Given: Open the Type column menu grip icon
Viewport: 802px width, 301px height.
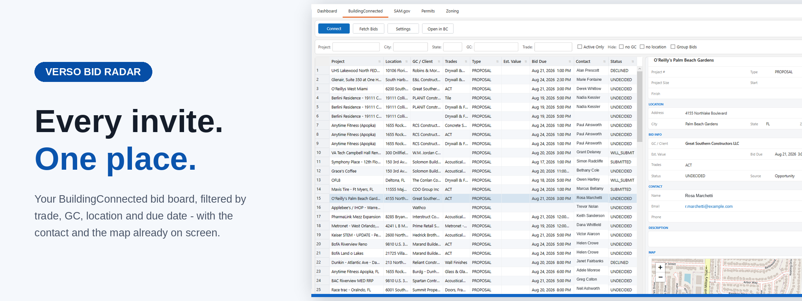Looking at the screenshot, I should pyautogui.click(x=497, y=62).
